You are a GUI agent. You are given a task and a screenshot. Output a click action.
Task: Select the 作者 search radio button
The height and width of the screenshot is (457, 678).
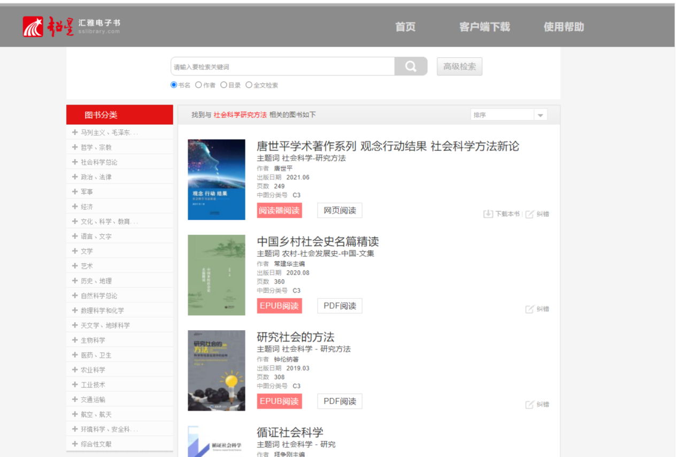pos(198,85)
